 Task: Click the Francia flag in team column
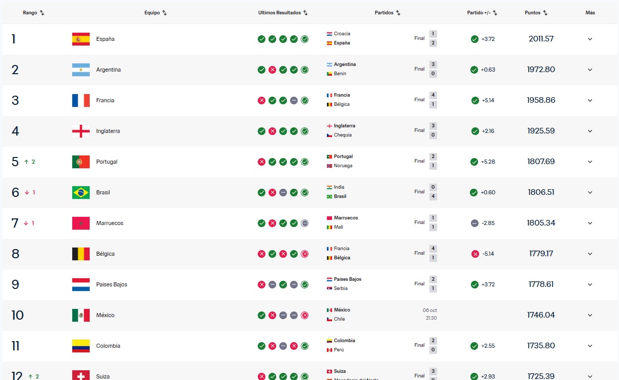coord(81,100)
